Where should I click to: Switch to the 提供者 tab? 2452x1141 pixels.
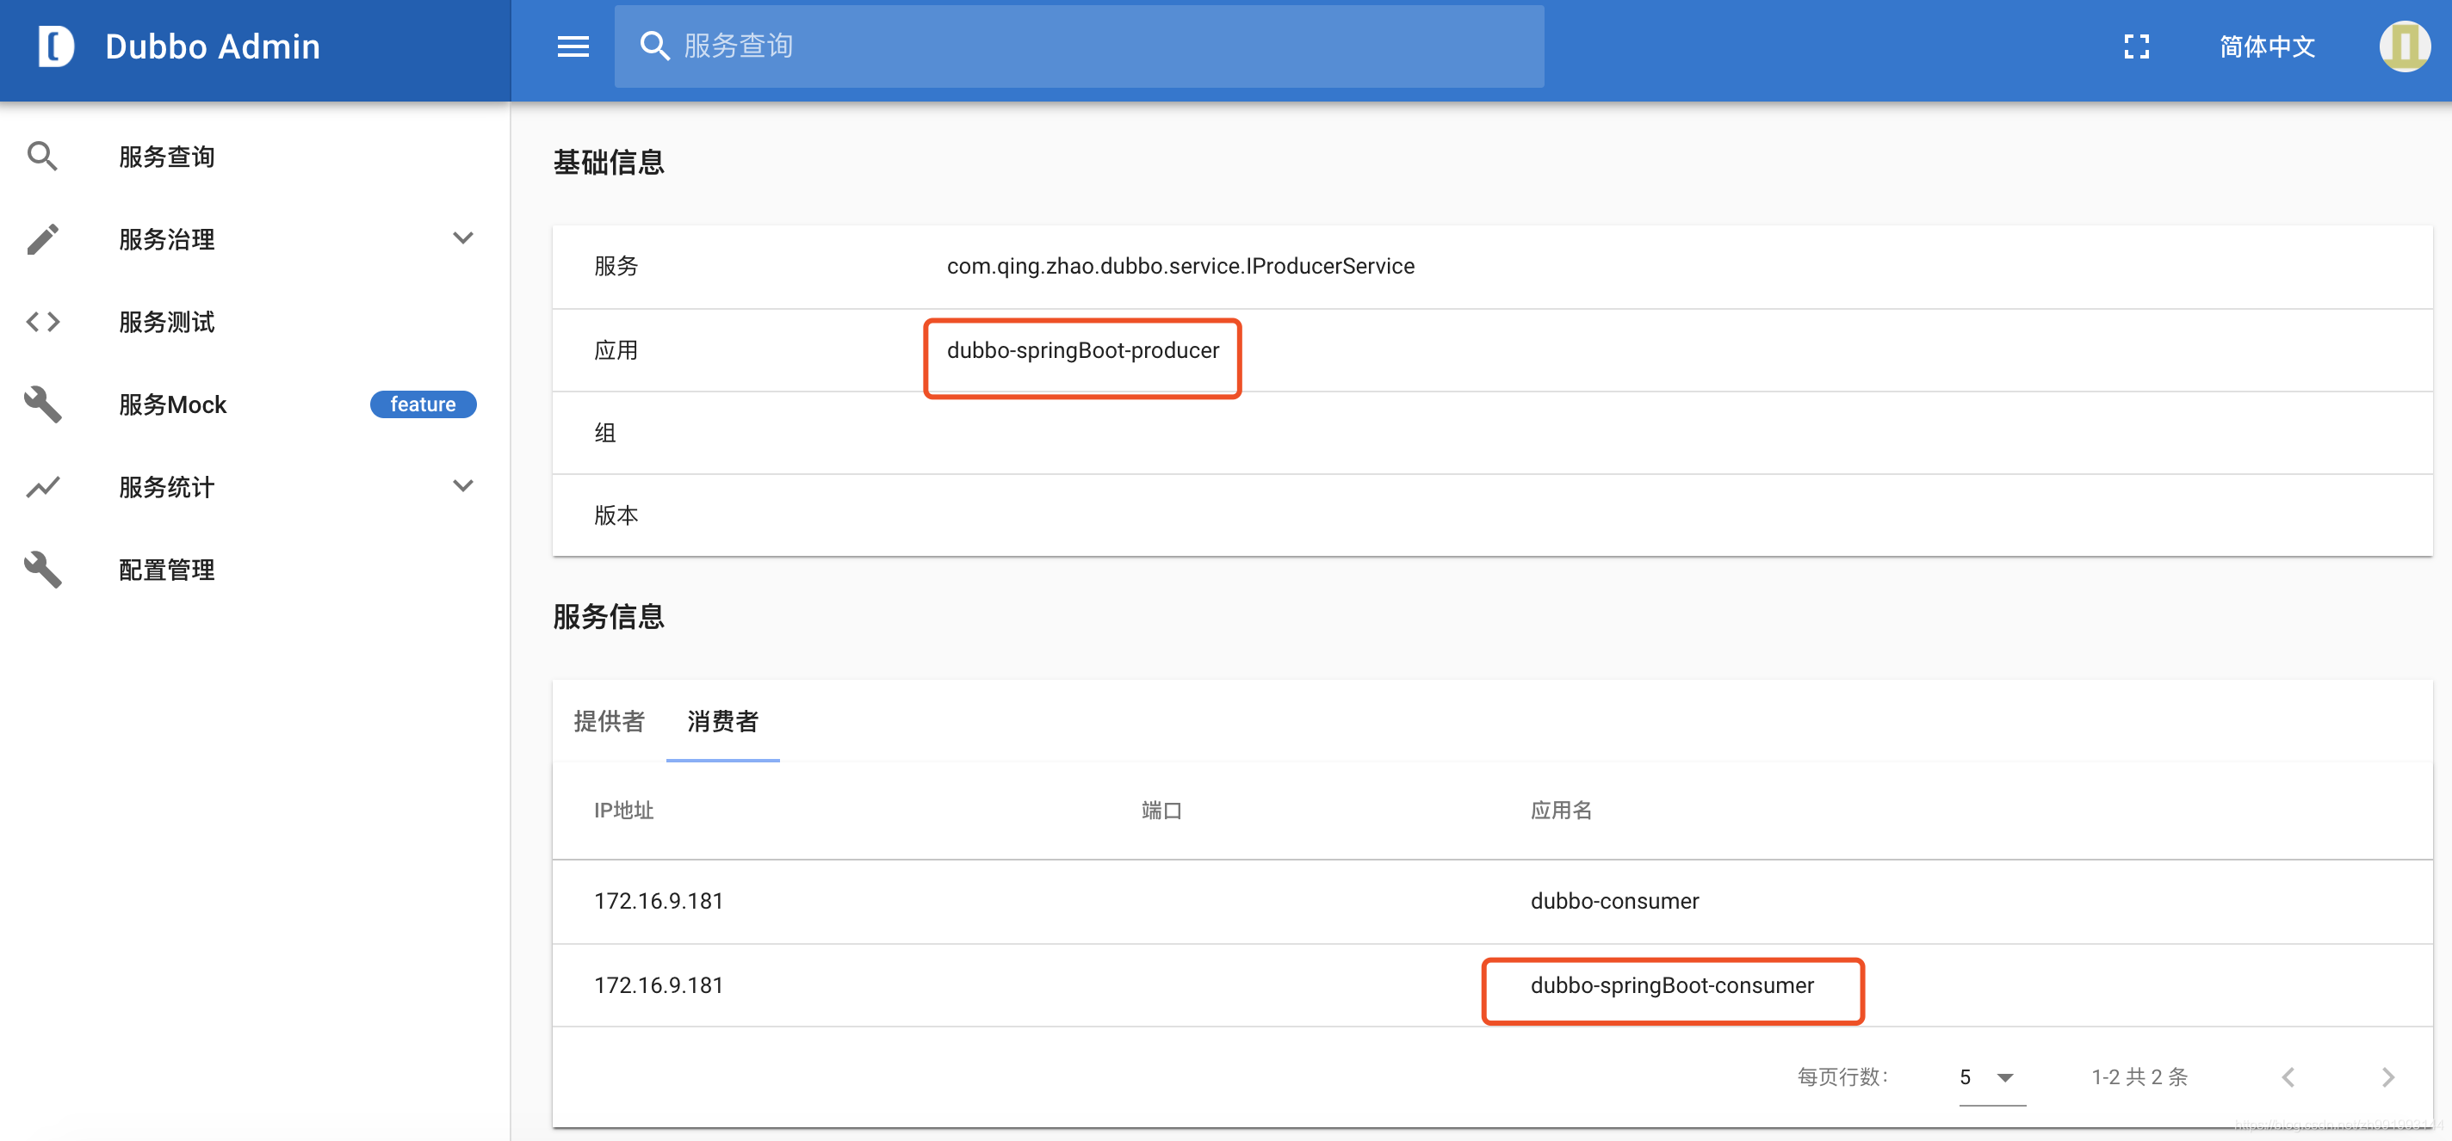click(610, 721)
